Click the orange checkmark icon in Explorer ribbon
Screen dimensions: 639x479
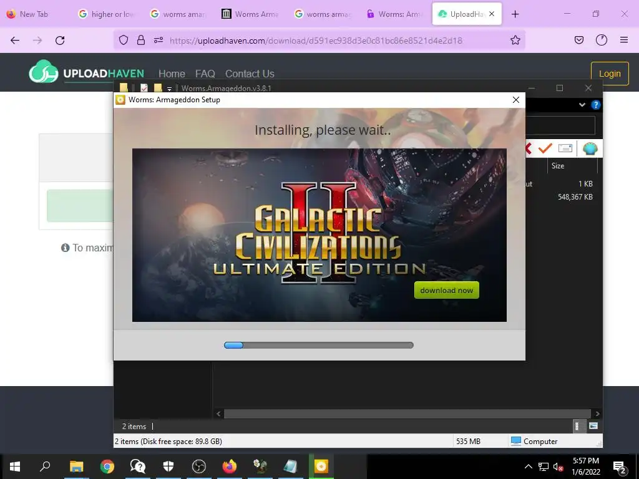click(545, 148)
